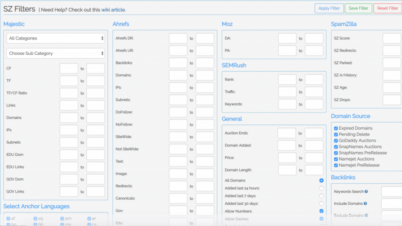Screen dimensions: 402x226
Task: Click the Ahrefs Backlinks minimum field
Action: [x=178, y=63]
